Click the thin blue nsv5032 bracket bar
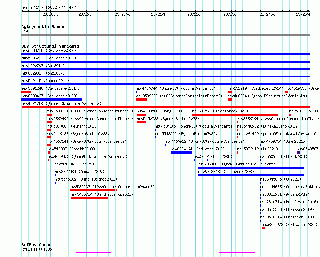 [x=201, y=160]
